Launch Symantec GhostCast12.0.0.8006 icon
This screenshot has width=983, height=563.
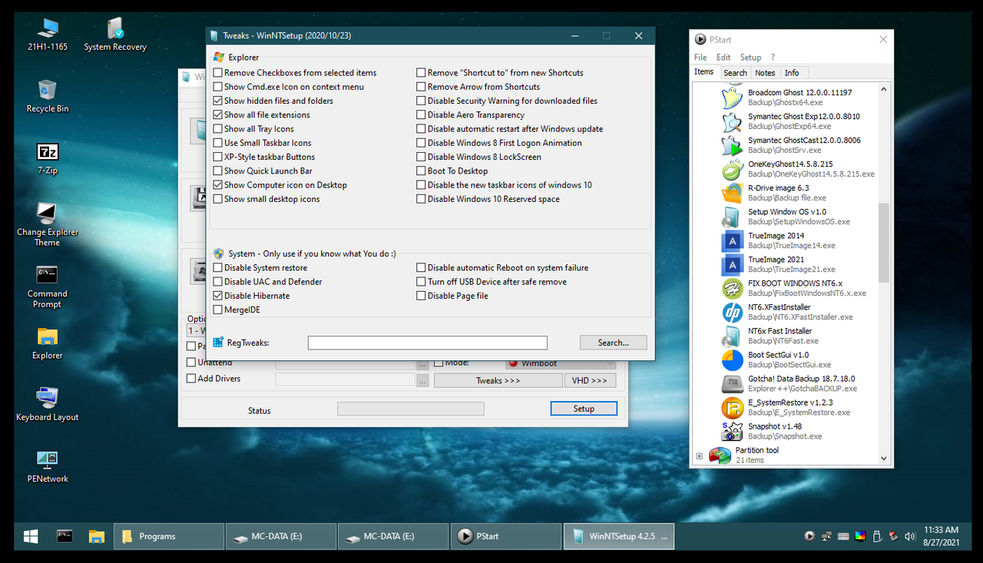coord(733,145)
